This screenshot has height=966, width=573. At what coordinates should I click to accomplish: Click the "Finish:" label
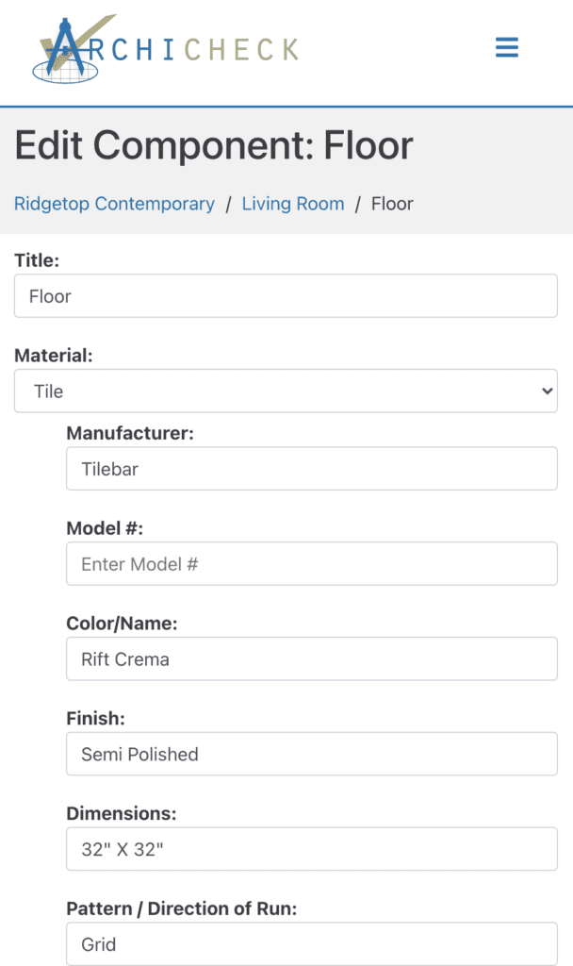94,719
